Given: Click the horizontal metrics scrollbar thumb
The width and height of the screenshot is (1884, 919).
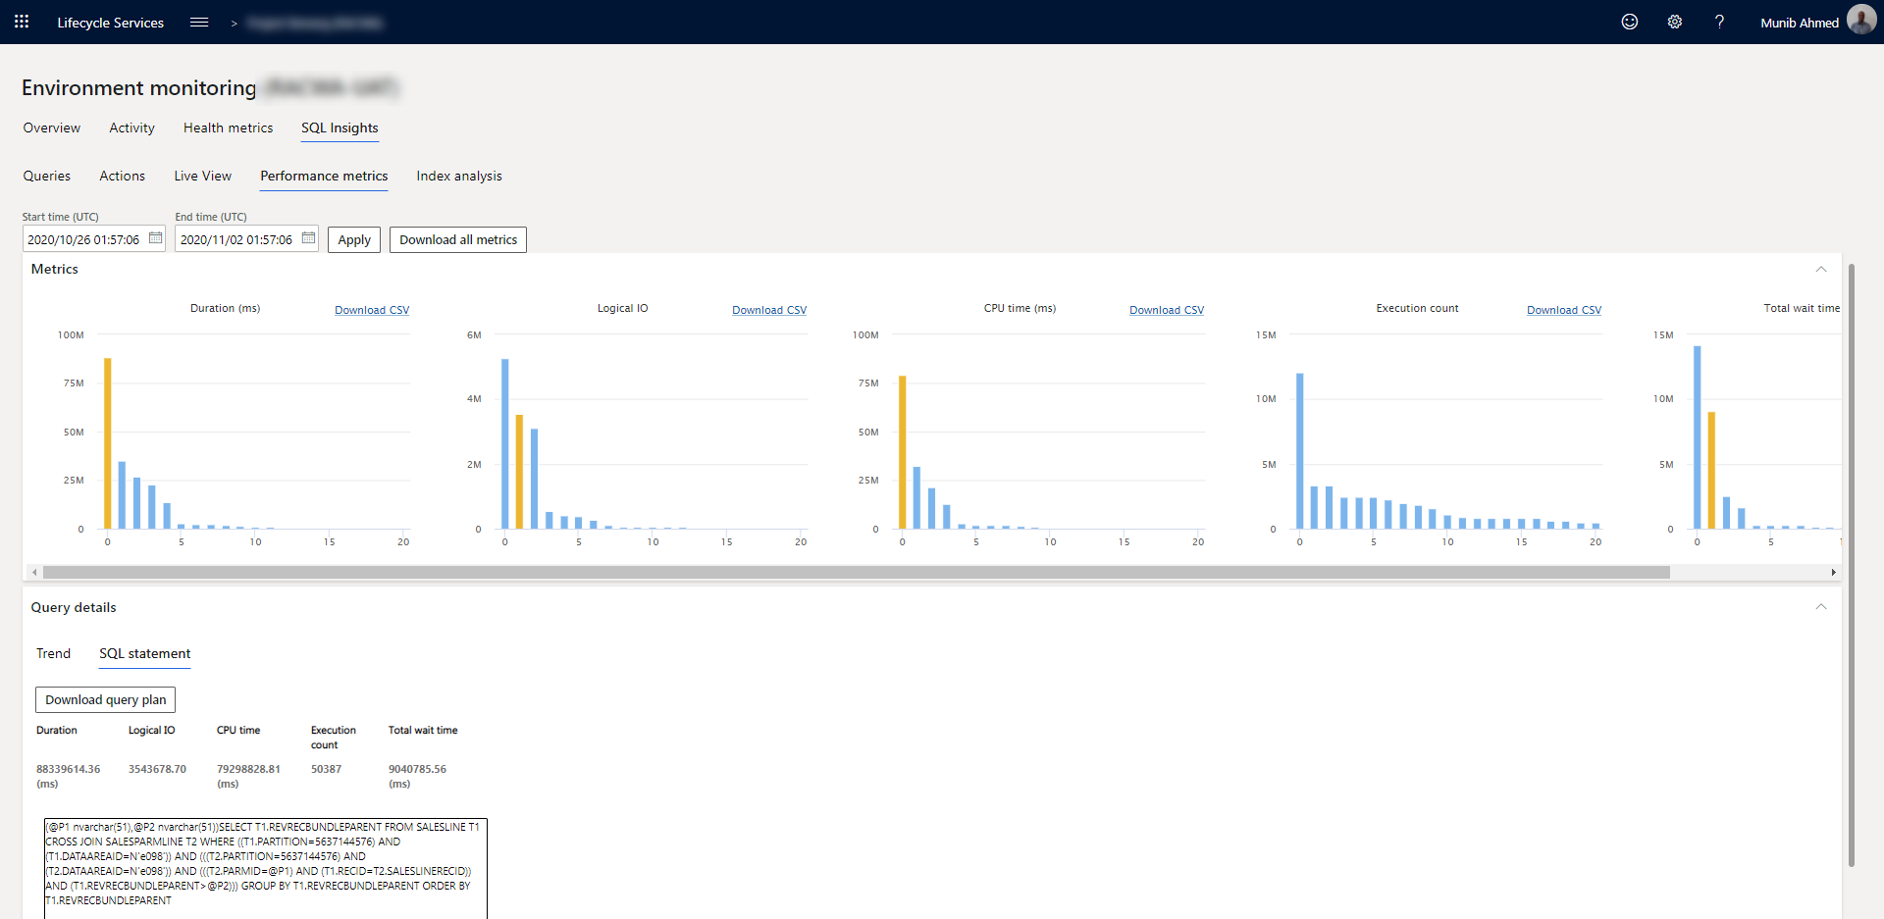Looking at the screenshot, I should click(856, 572).
